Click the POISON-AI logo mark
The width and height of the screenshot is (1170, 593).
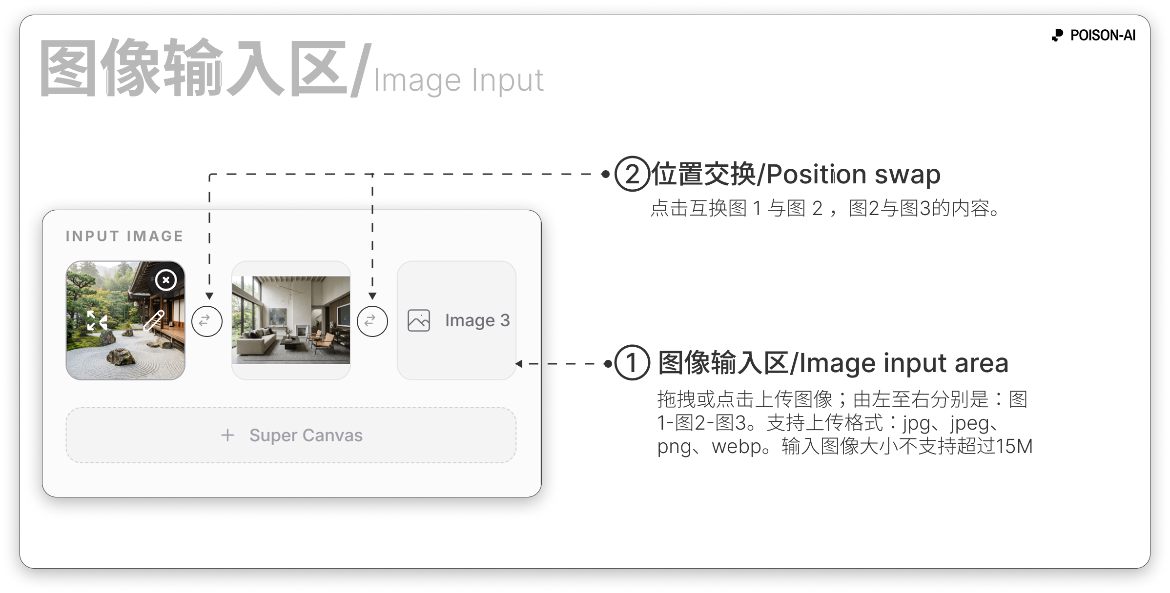(x=1057, y=35)
